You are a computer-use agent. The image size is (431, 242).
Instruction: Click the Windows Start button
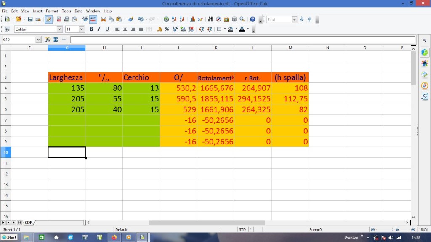click(x=9, y=237)
